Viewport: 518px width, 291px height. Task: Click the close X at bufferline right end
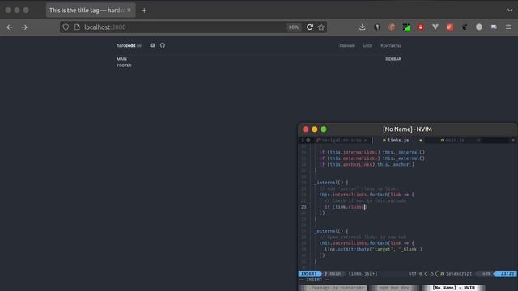pyautogui.click(x=512, y=140)
